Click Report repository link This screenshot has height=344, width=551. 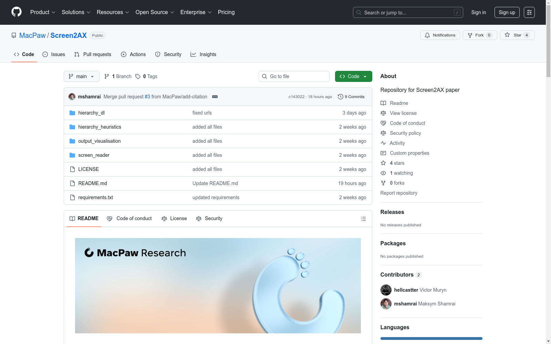point(399,193)
